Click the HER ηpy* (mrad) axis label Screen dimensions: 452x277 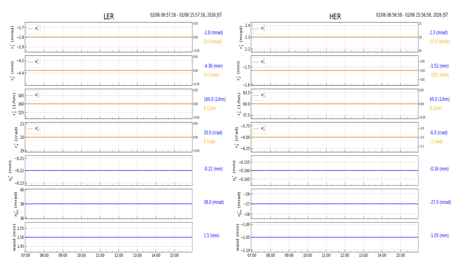[239, 204]
